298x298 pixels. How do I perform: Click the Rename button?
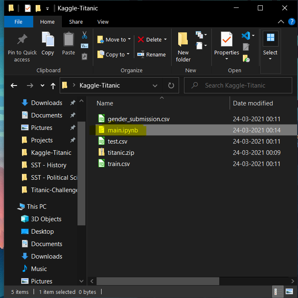(151, 55)
